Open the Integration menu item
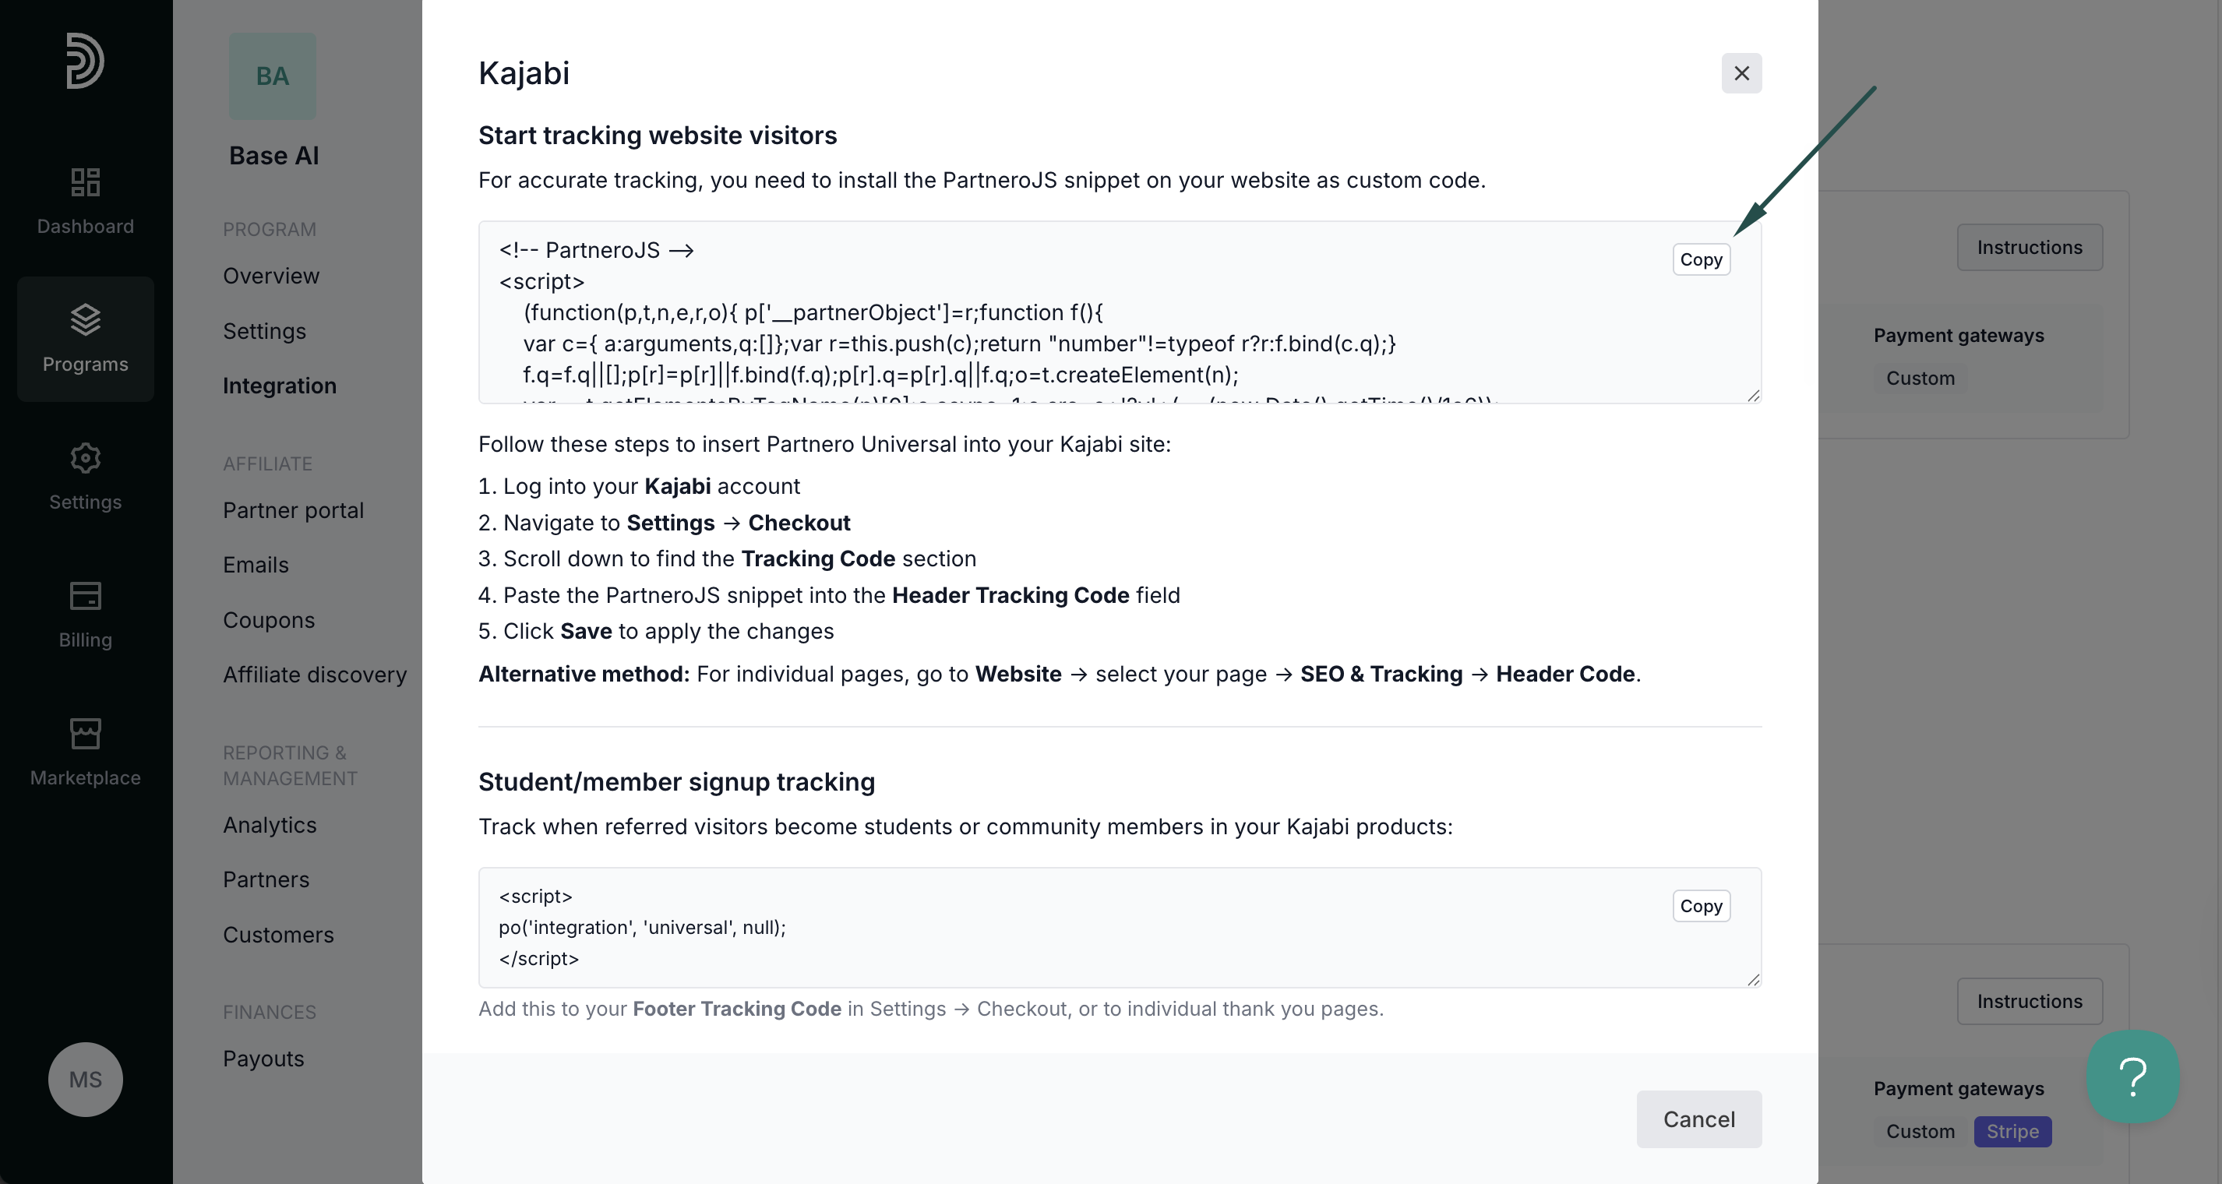This screenshot has width=2222, height=1184. [280, 386]
